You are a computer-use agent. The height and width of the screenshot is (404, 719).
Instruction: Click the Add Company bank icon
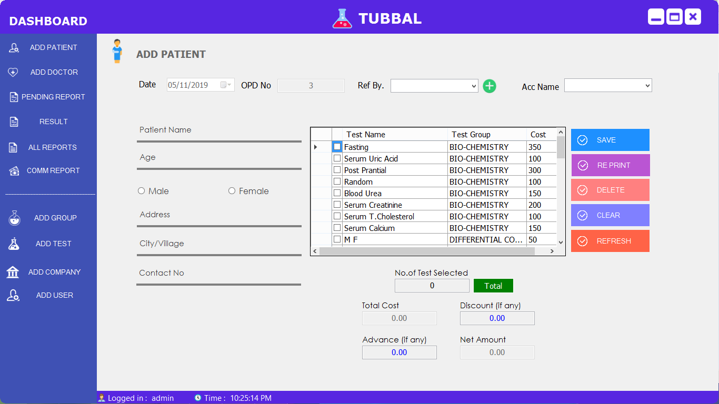coord(13,272)
